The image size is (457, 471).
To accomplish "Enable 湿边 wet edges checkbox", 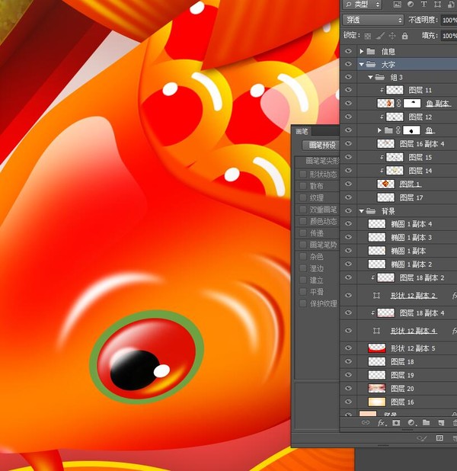I will point(303,268).
